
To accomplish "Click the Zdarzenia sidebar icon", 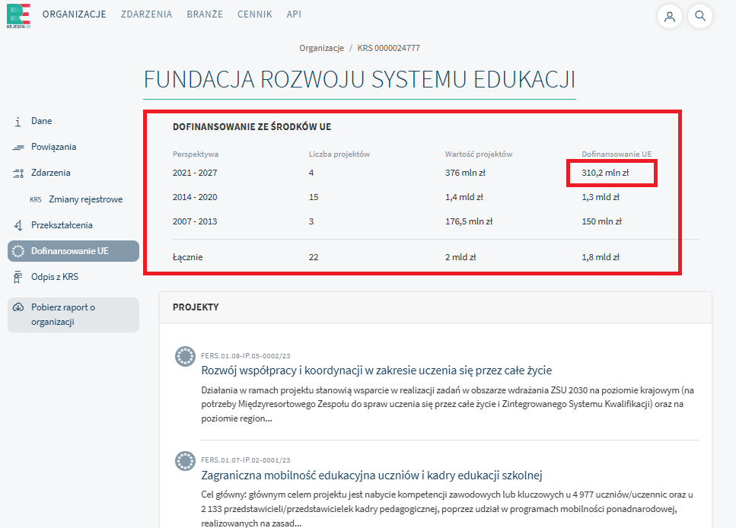I will point(18,173).
